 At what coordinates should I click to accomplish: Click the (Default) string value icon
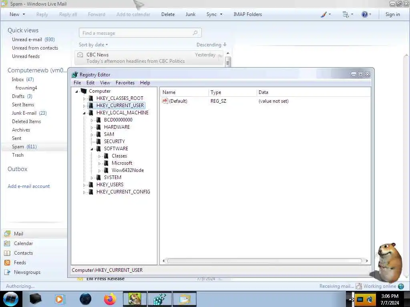[165, 101]
